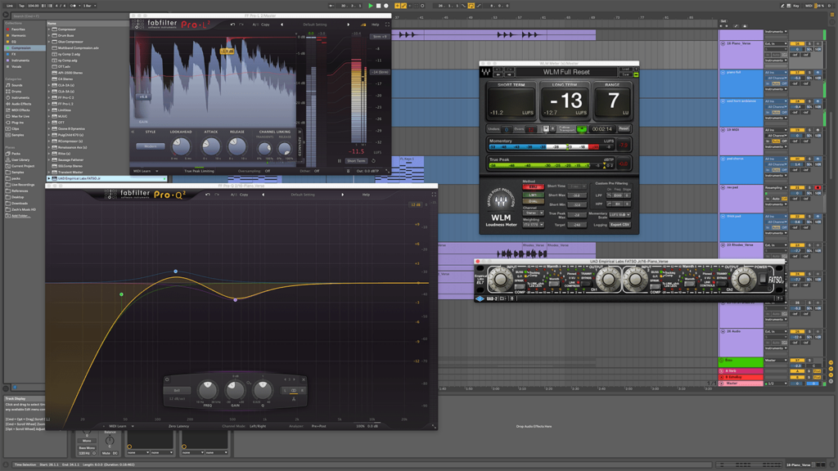Toggle the Key map mode button
Image resolution: width=838 pixels, height=471 pixels.
coord(795,6)
